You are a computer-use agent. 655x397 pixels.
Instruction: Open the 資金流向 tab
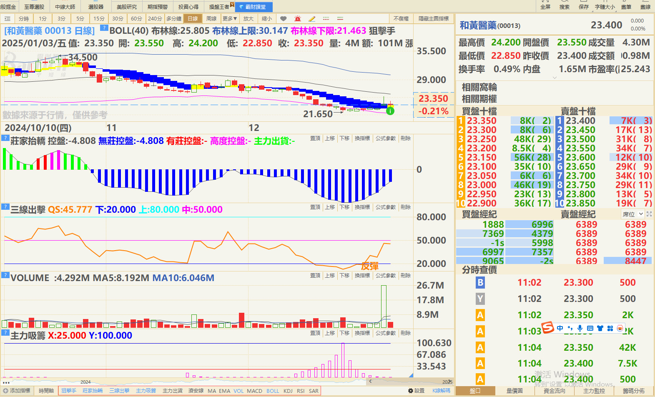point(554,391)
